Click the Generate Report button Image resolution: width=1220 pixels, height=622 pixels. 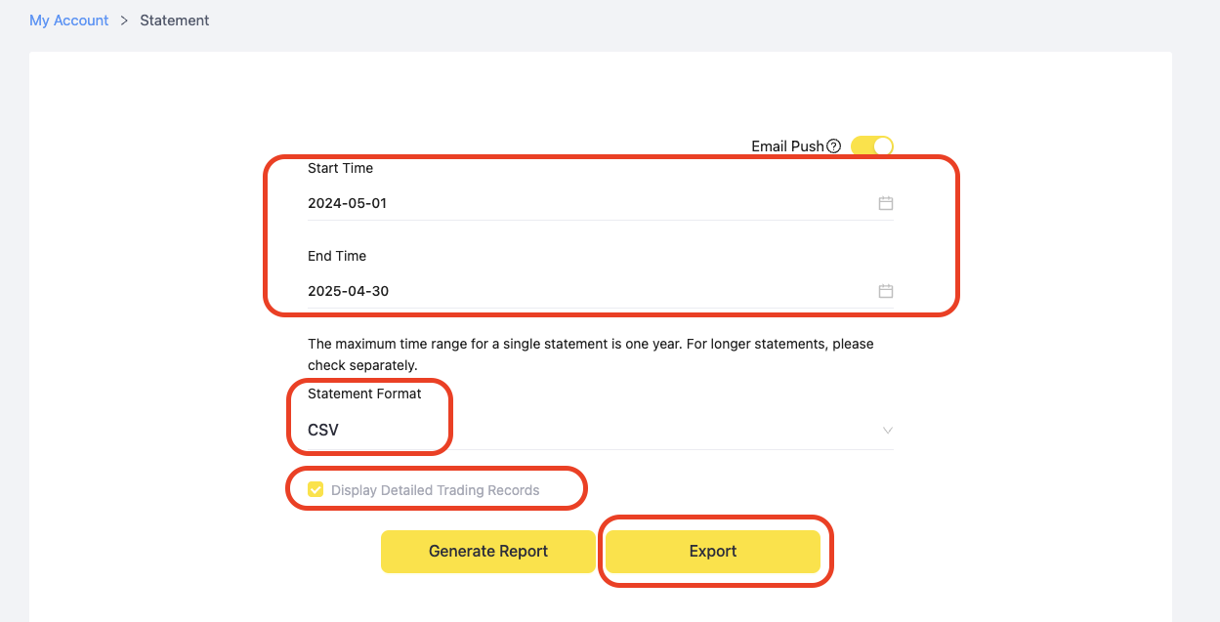487,551
